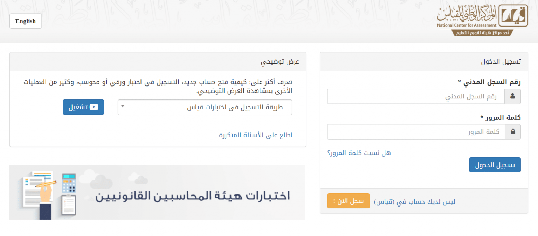Open the اختبارات هيئة المحاسبين القانونيين banner

(x=157, y=193)
